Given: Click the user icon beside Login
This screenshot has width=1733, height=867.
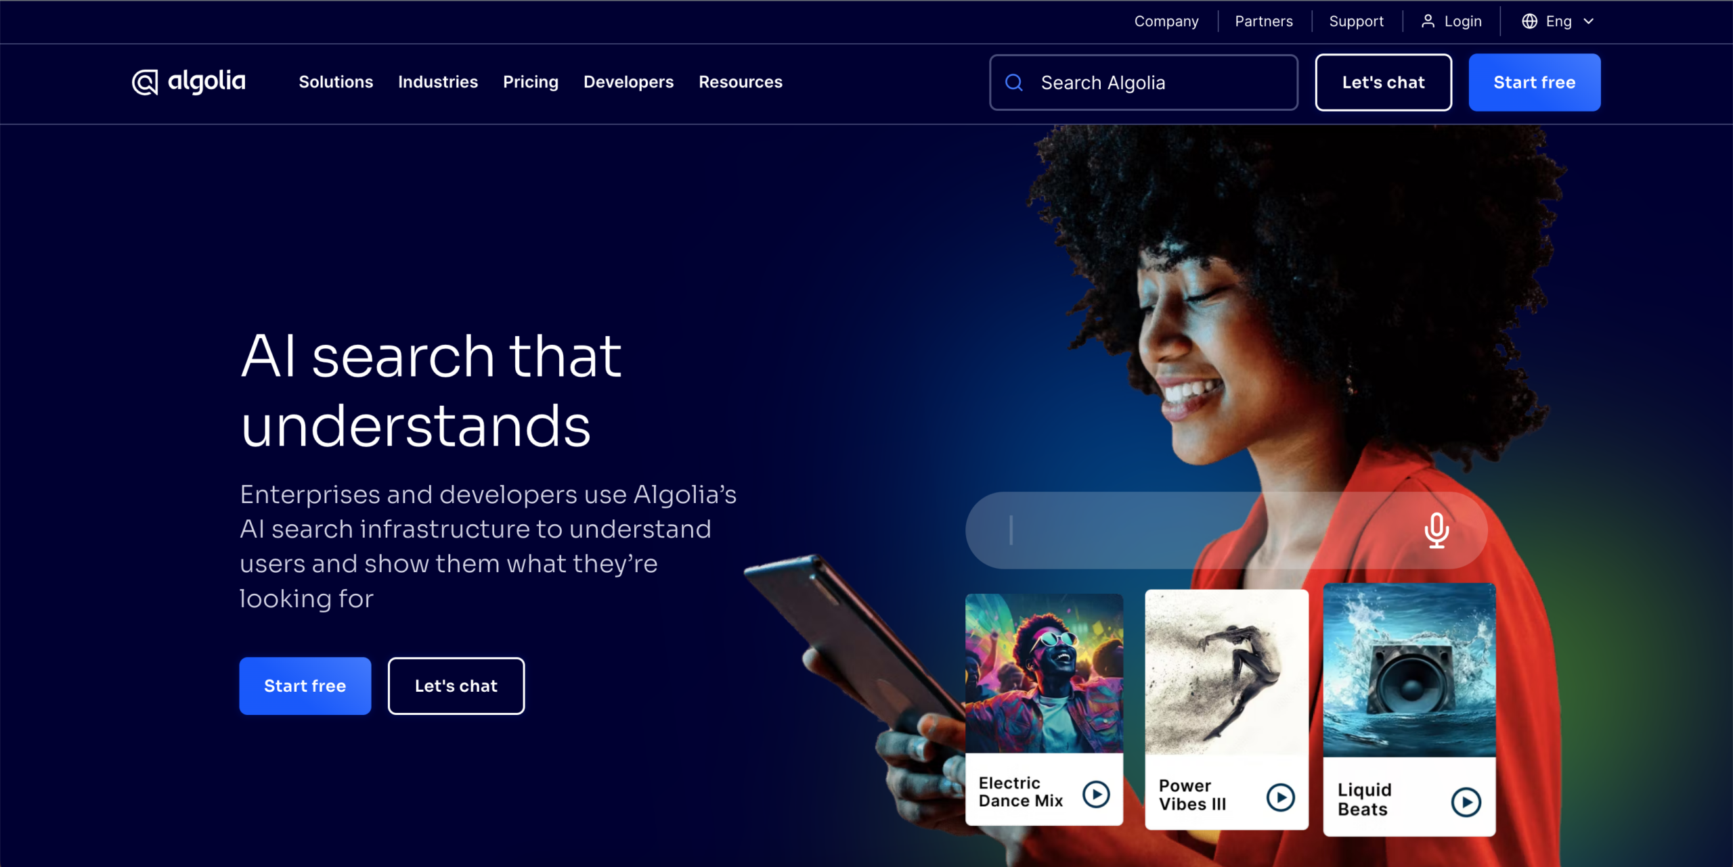Looking at the screenshot, I should (1428, 22).
